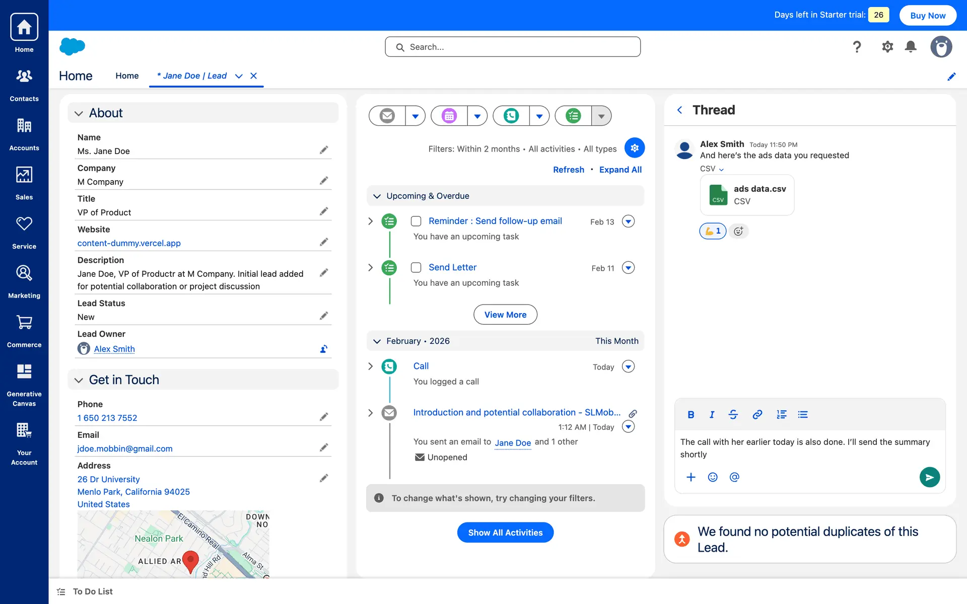Image resolution: width=967 pixels, height=604 pixels.
Task: Collapse the About section
Action: pos(79,113)
